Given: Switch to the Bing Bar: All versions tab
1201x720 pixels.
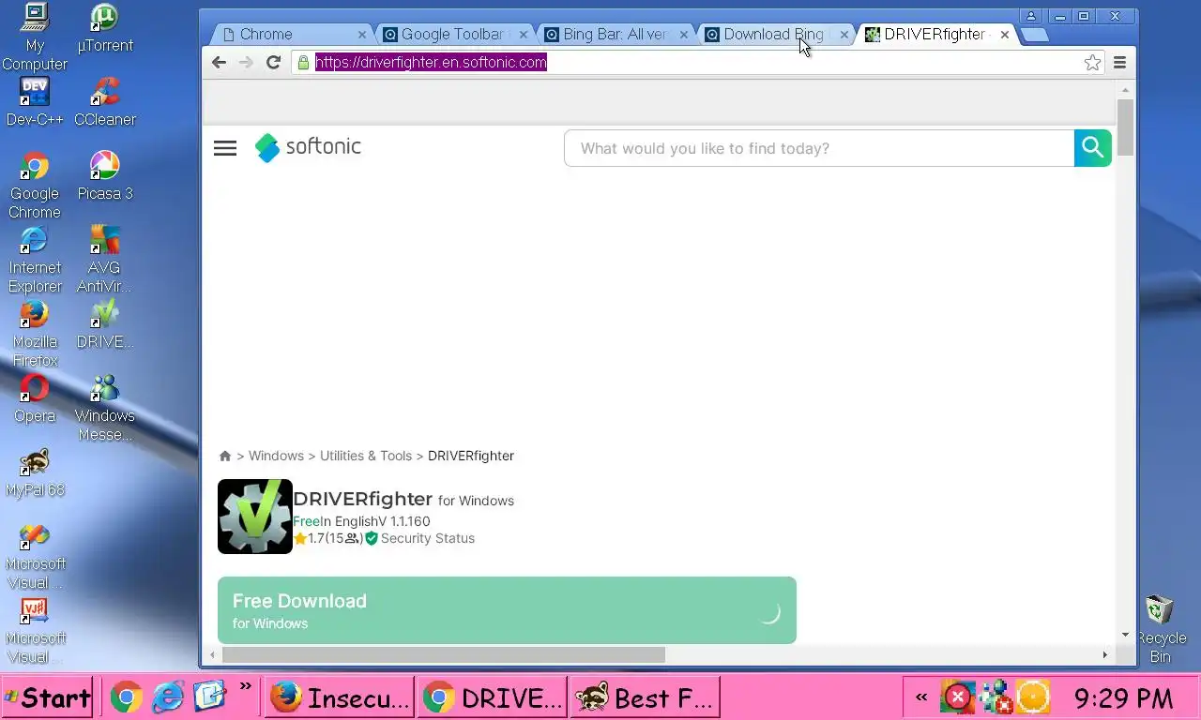Looking at the screenshot, I should [x=616, y=34].
